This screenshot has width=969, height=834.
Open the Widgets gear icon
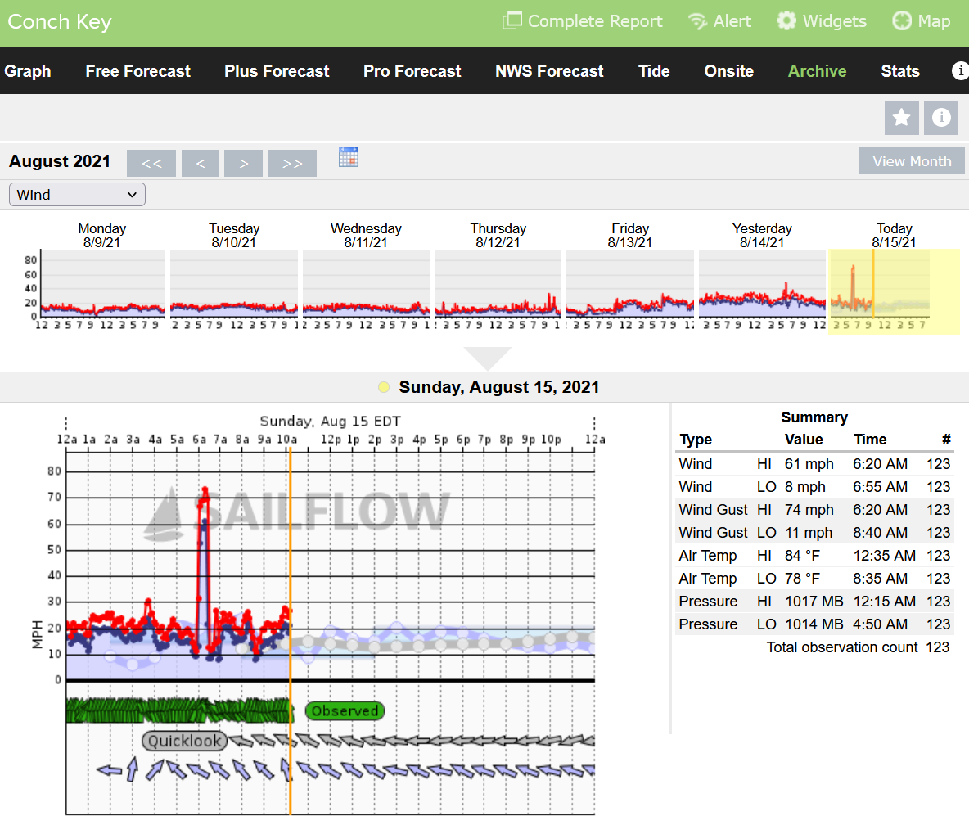click(786, 21)
